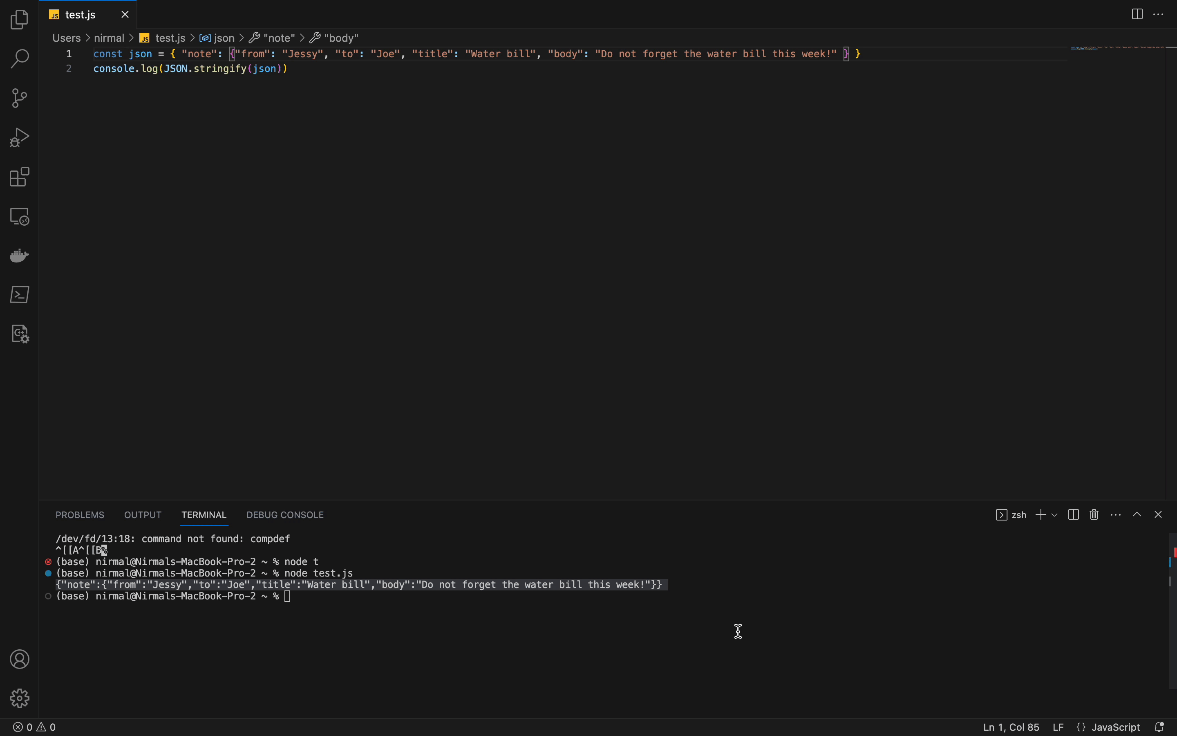Split the terminal panel
Screen dimensions: 1177x736
pyautogui.click(x=1074, y=515)
